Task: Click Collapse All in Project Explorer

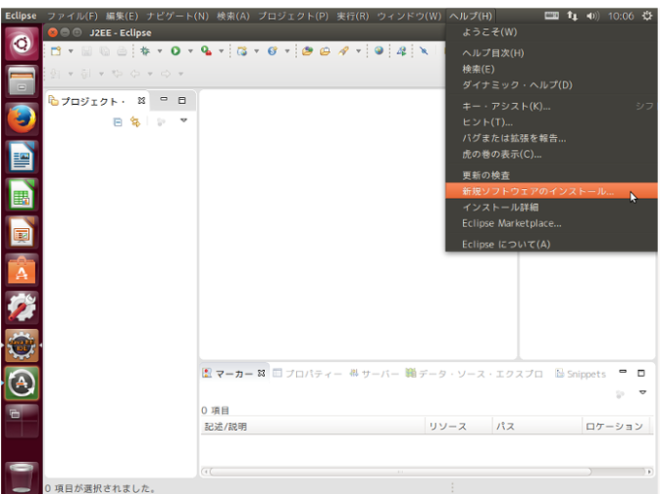Action: (x=117, y=122)
